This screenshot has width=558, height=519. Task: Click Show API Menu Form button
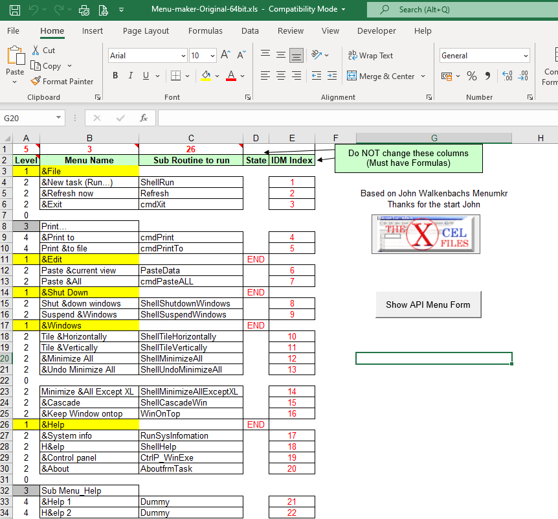pos(428,305)
